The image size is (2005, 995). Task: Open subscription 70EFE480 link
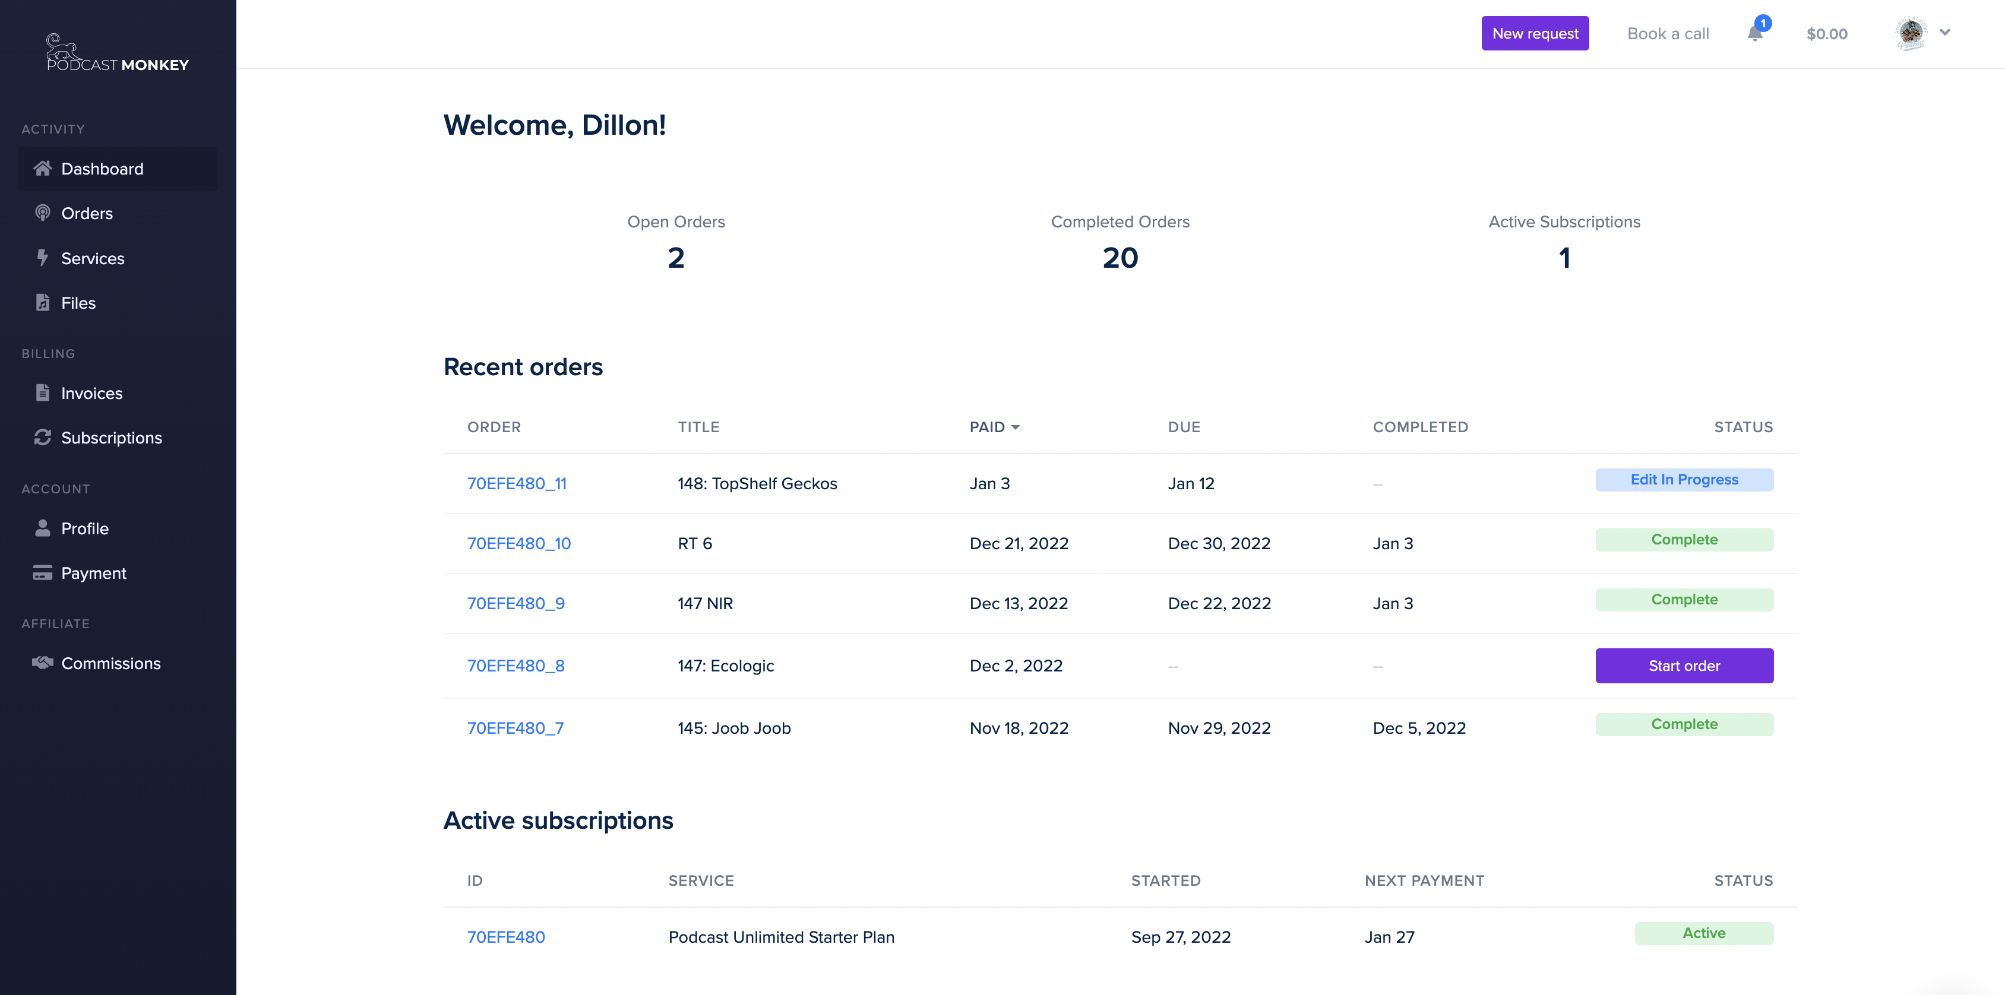point(506,937)
